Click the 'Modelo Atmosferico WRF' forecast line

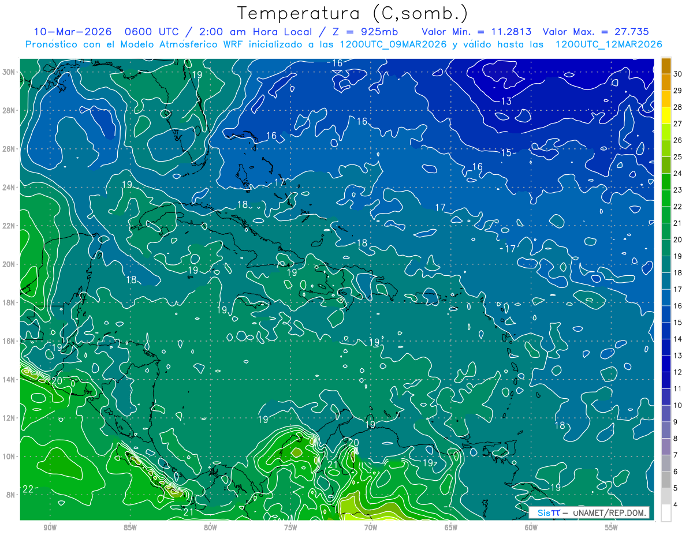coord(344,44)
